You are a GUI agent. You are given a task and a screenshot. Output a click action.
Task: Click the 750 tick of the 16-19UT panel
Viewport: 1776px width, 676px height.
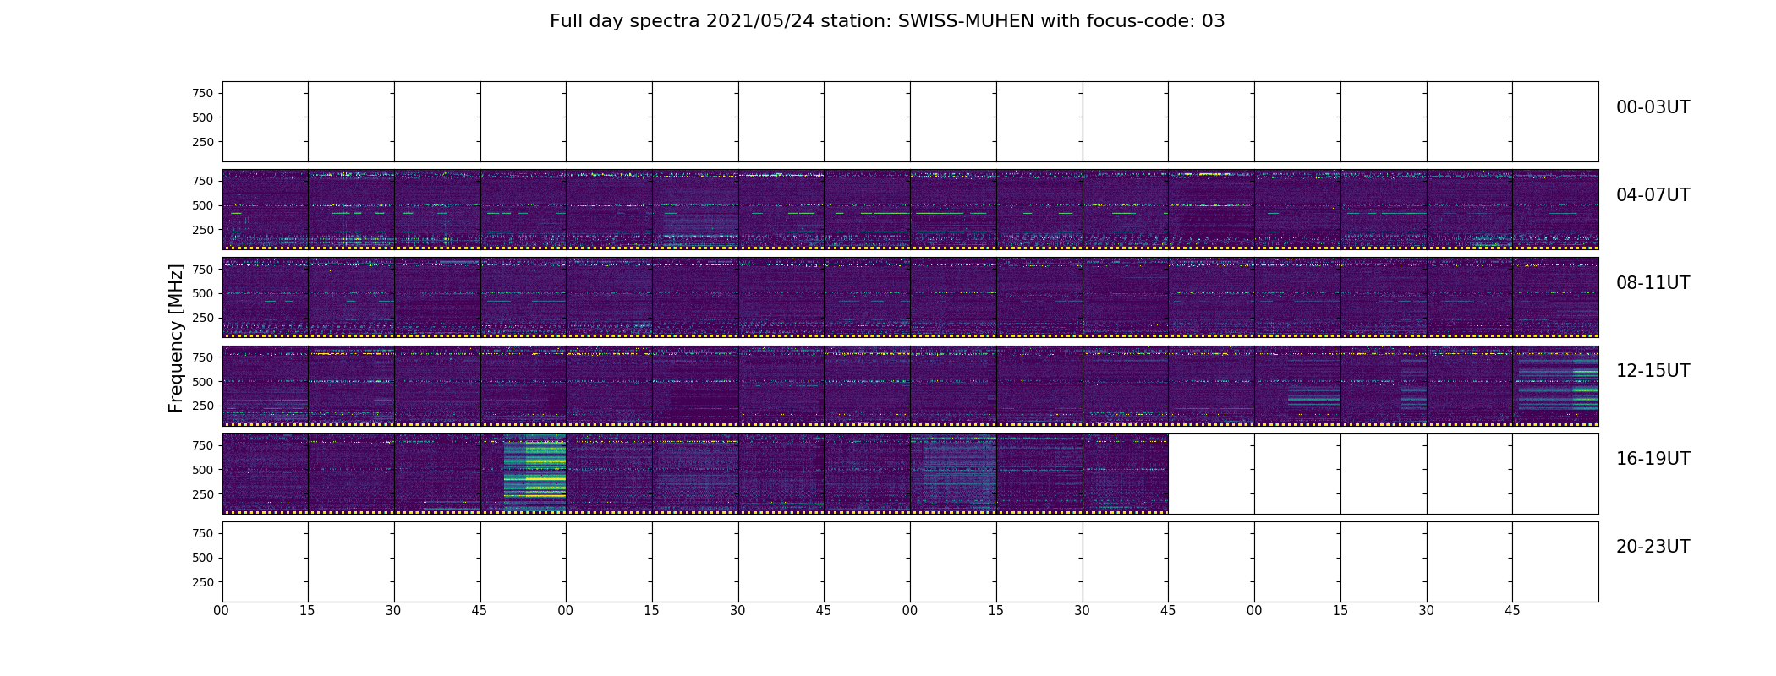pos(203,445)
